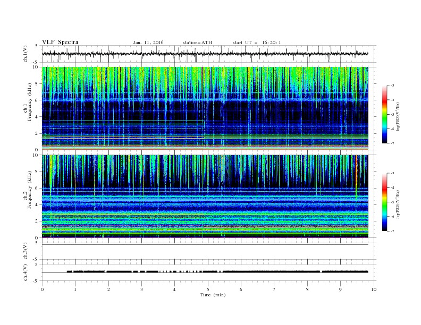The image size is (421, 325).
Task: Click the 'ch.3(V)' axis label
Action: tap(26, 251)
